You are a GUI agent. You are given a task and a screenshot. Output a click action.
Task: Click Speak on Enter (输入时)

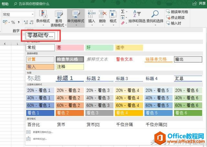coord(174,23)
